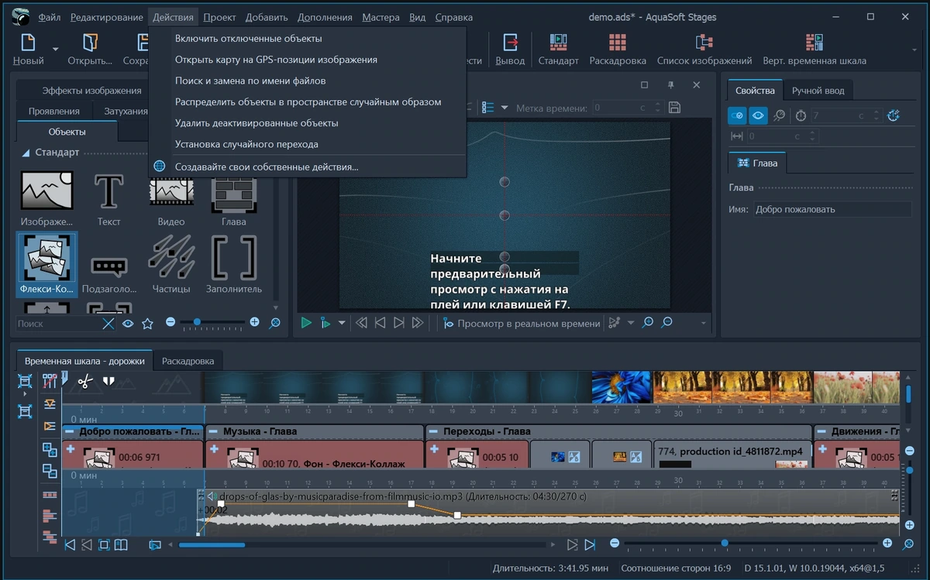Toggle eye filter in toolbox search bar
This screenshot has width=930, height=580.
(x=128, y=324)
